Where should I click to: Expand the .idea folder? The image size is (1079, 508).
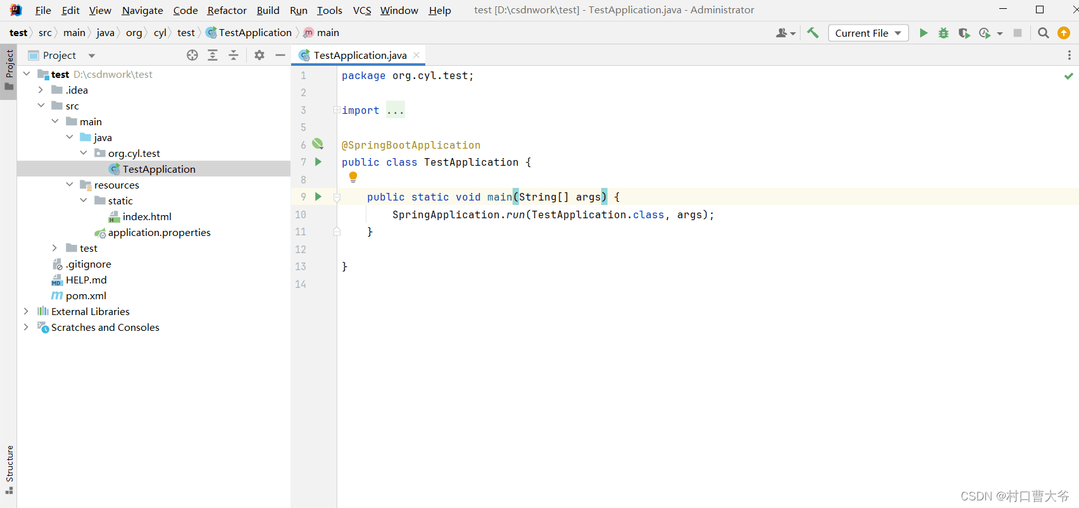pos(41,90)
